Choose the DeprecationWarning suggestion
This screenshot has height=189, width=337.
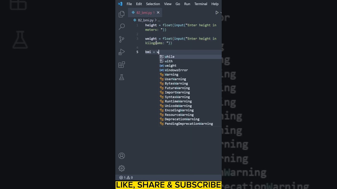pyautogui.click(x=190, y=119)
